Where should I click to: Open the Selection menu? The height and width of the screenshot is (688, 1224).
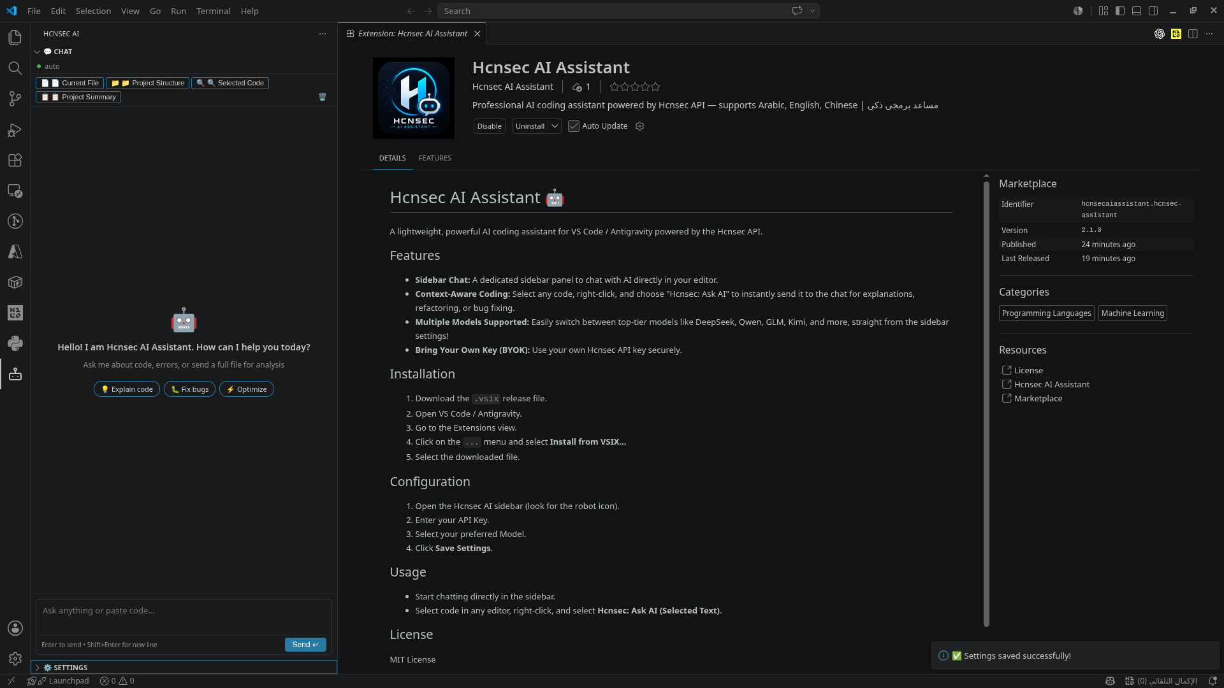(x=93, y=11)
